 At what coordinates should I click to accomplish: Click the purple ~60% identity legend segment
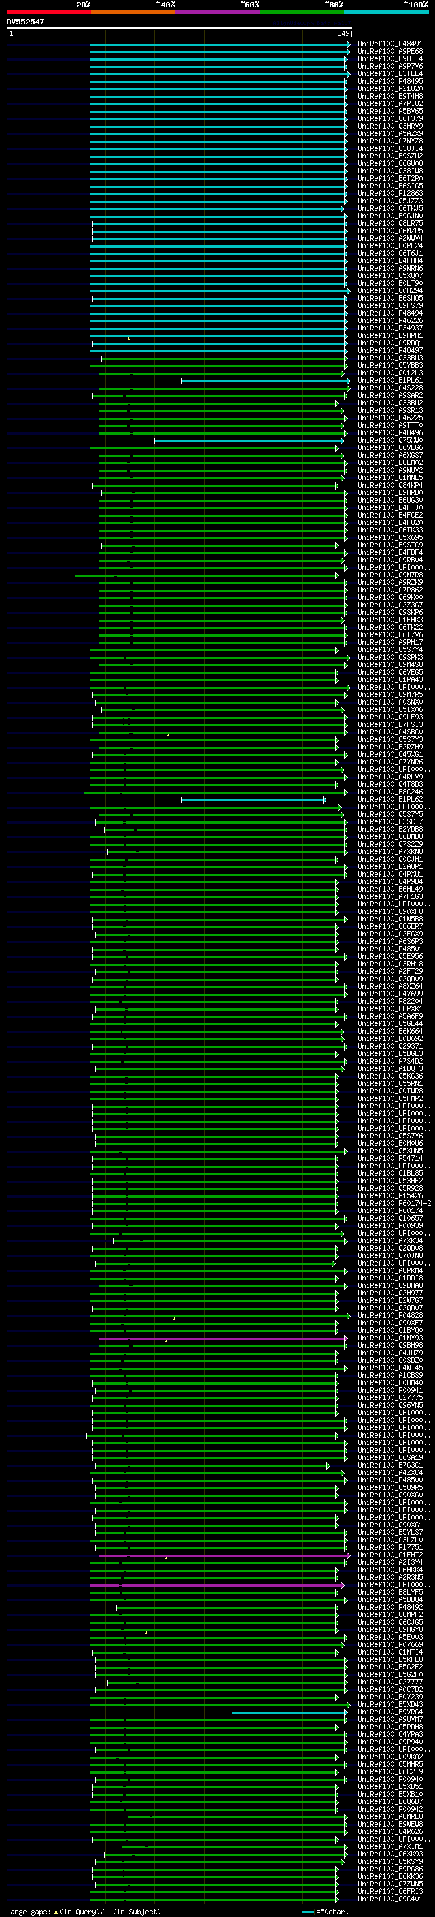pyautogui.click(x=218, y=12)
